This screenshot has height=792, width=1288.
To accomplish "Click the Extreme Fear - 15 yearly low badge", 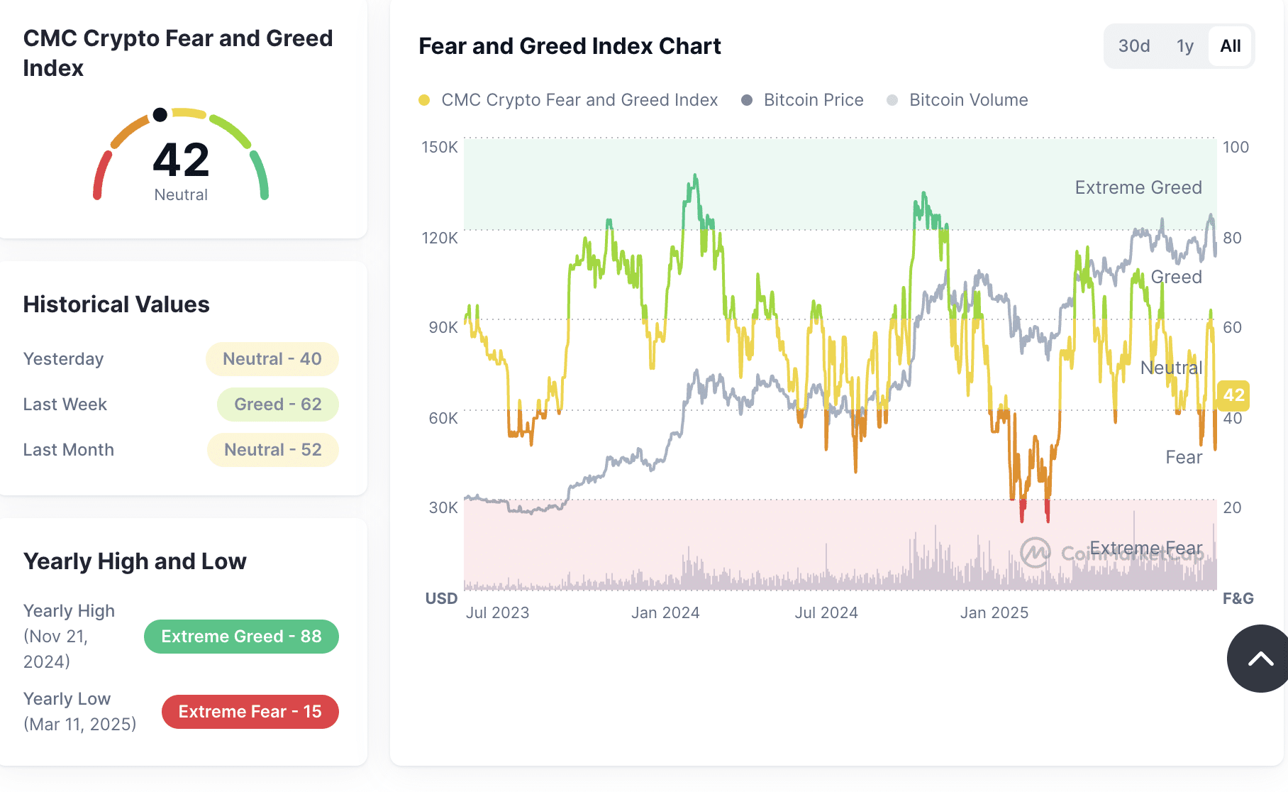I will point(250,712).
